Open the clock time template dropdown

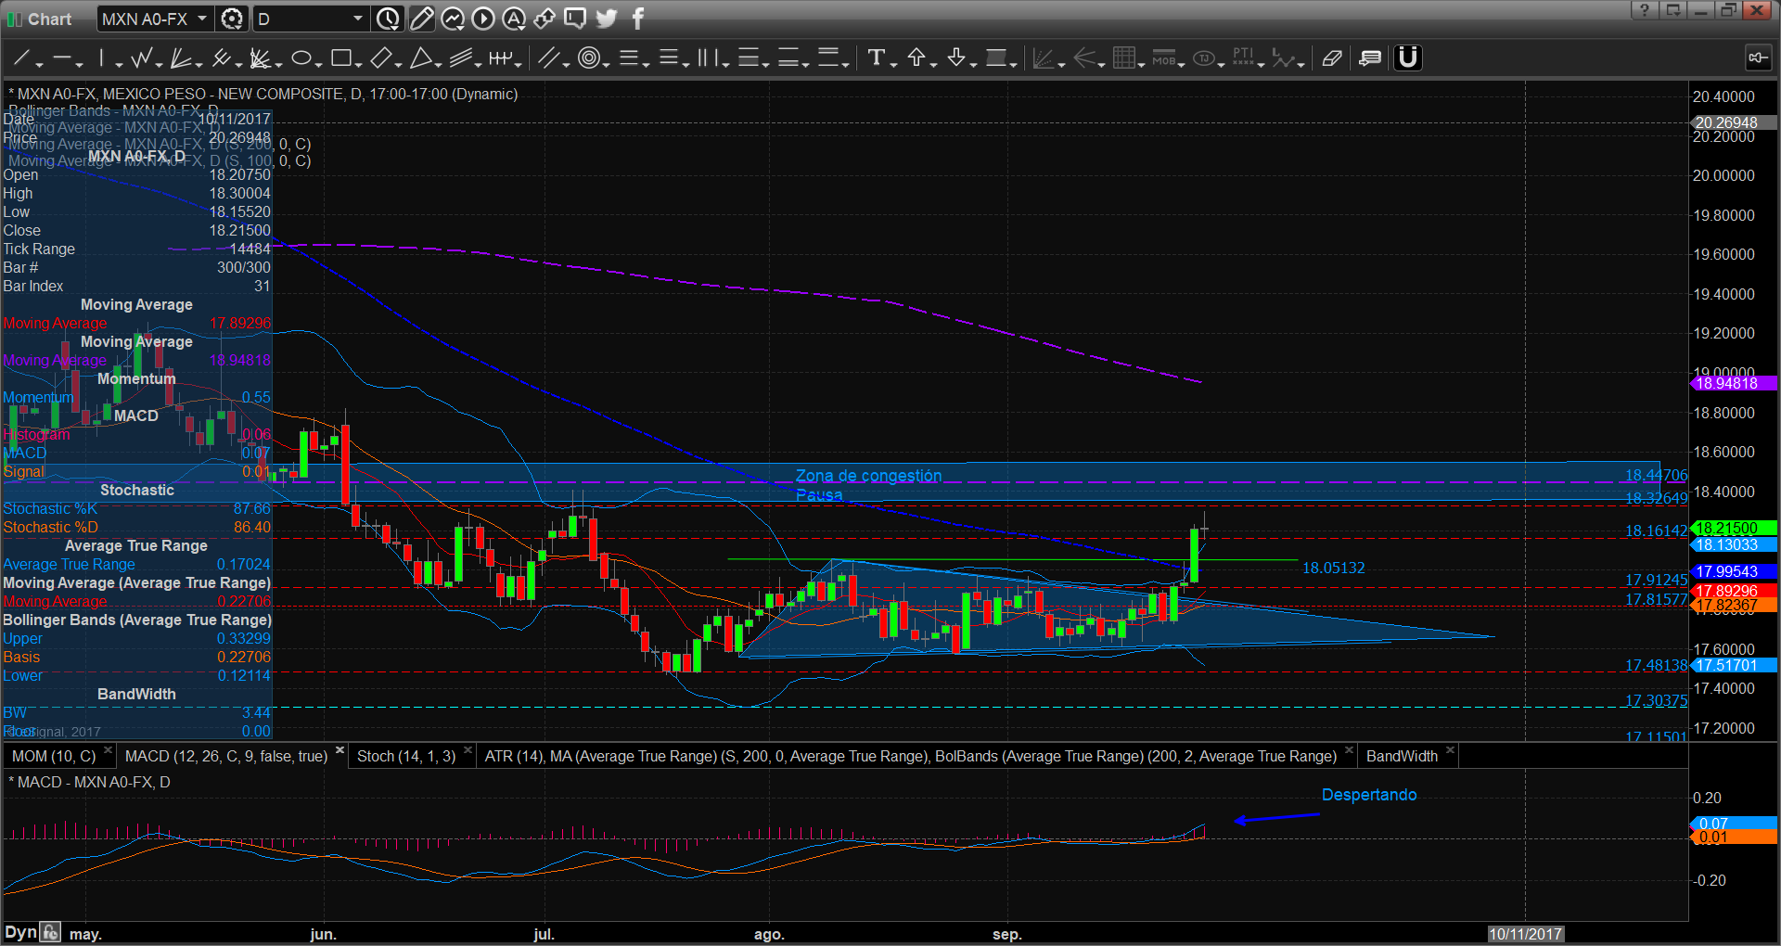tap(388, 19)
